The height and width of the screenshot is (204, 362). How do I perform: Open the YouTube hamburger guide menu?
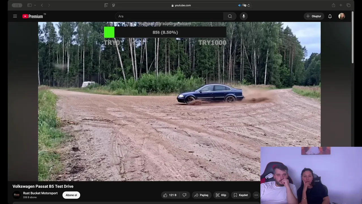click(15, 16)
